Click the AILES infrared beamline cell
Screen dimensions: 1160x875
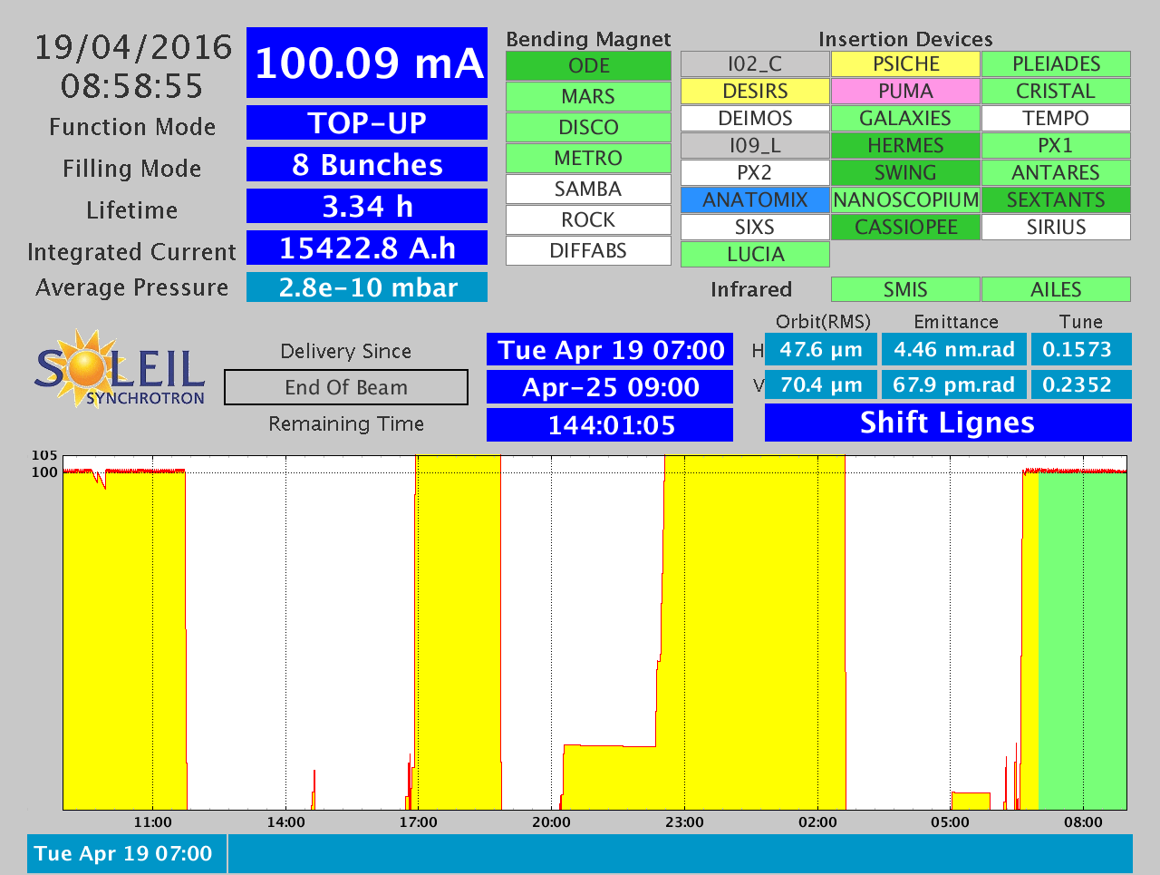(x=1056, y=289)
